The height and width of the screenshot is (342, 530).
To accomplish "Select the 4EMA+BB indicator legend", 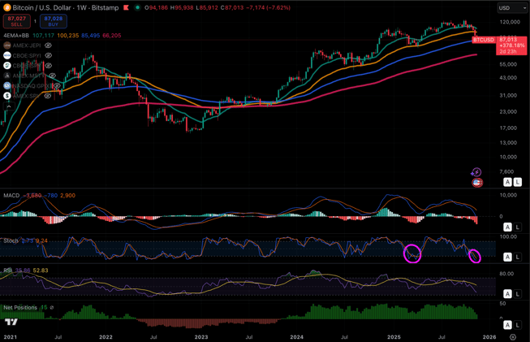I will (x=16, y=36).
